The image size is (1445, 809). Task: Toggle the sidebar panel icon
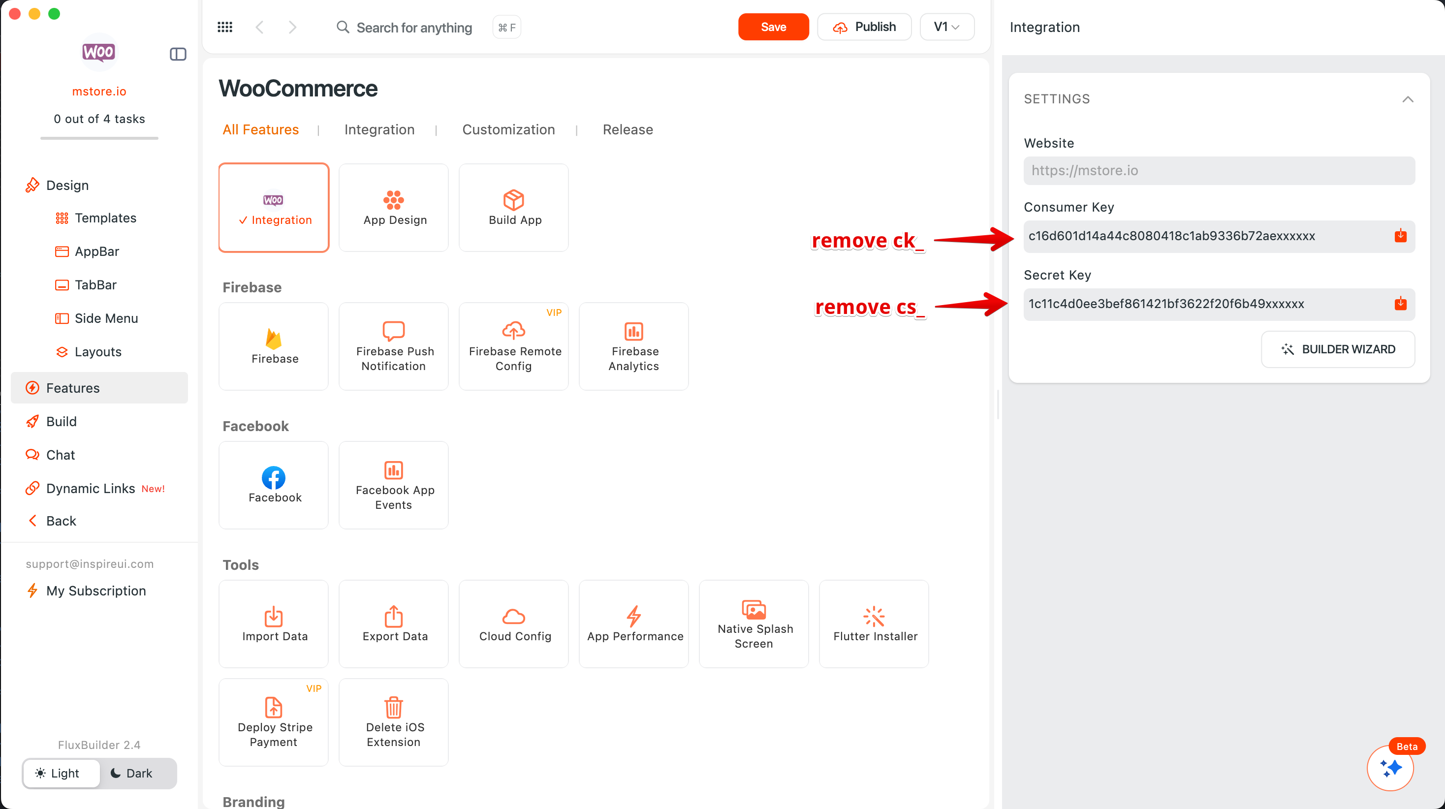coord(178,54)
